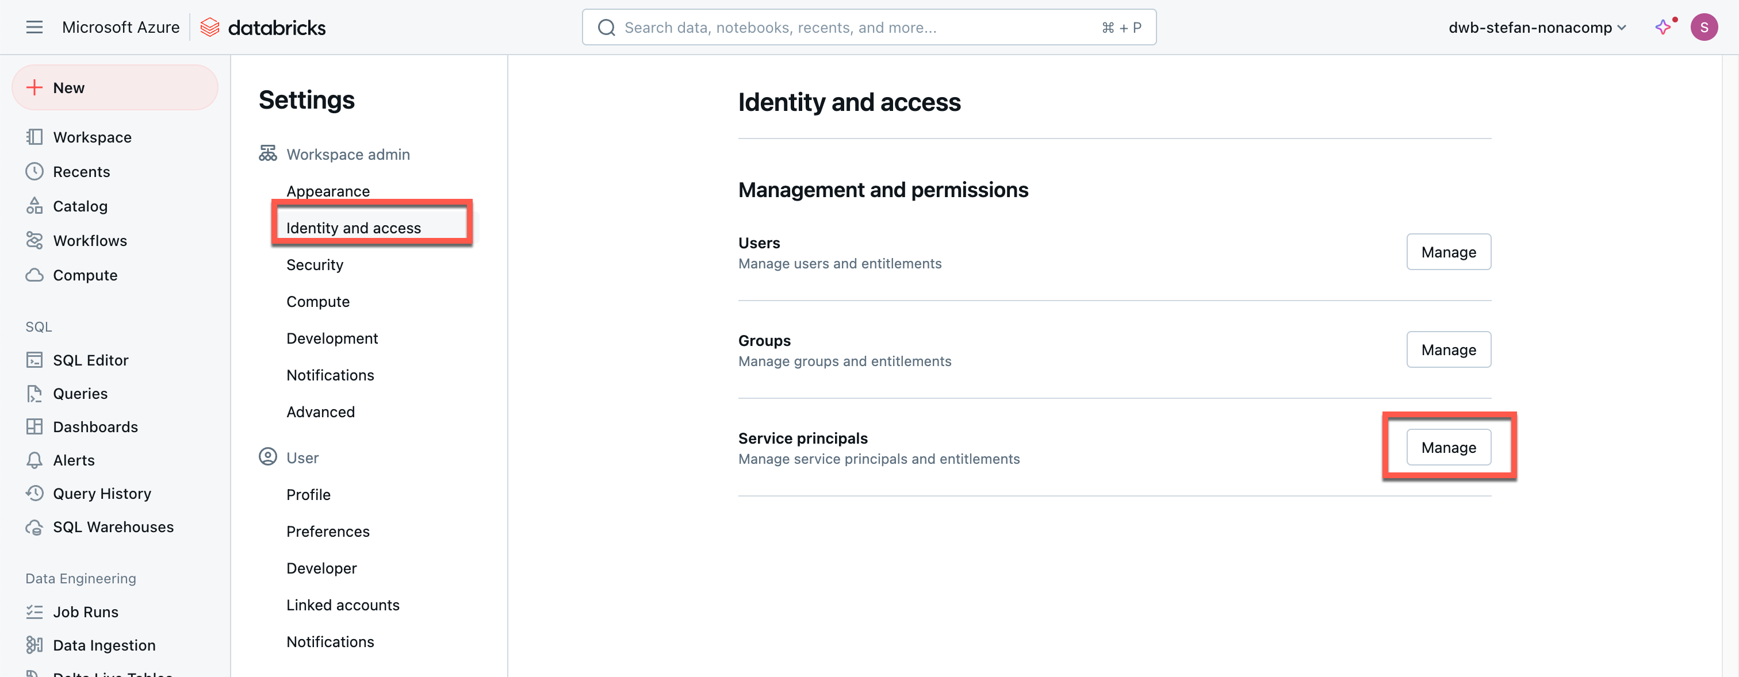
Task: Open SQL Warehouses icon in sidebar
Action: [35, 527]
